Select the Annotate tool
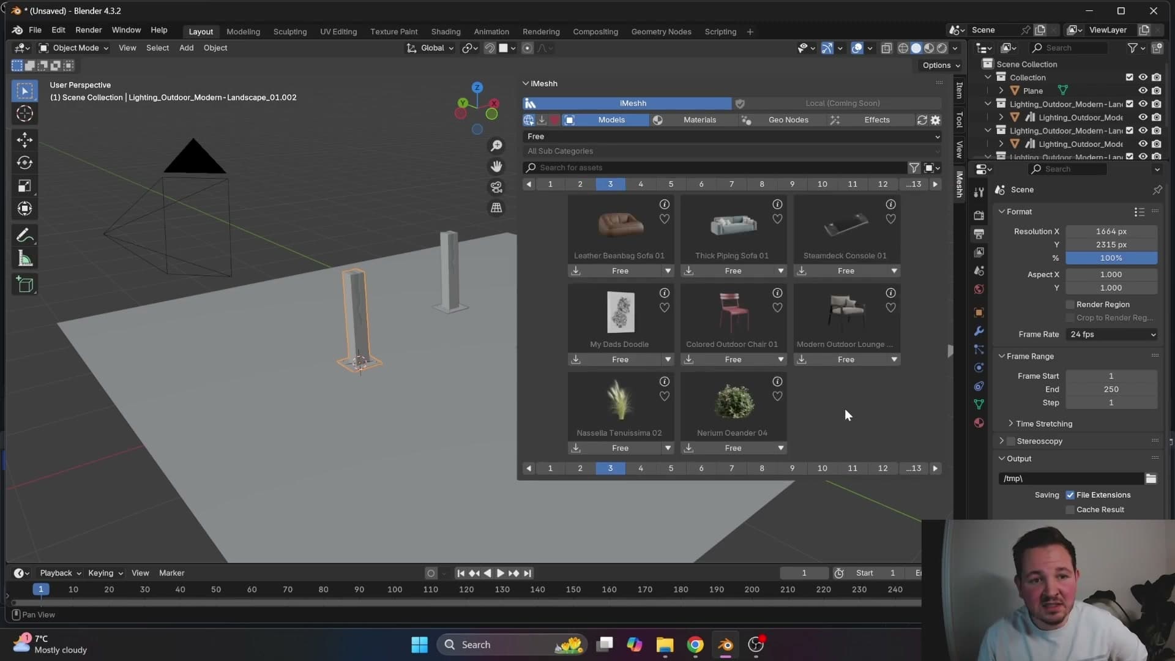Image resolution: width=1175 pixels, height=661 pixels. (24, 236)
